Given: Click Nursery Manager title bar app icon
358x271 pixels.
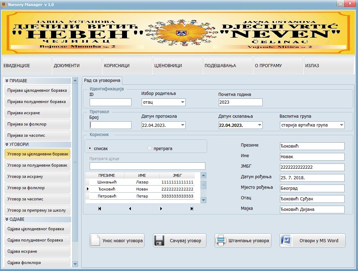Looking at the screenshot, I should (x=4, y=4).
